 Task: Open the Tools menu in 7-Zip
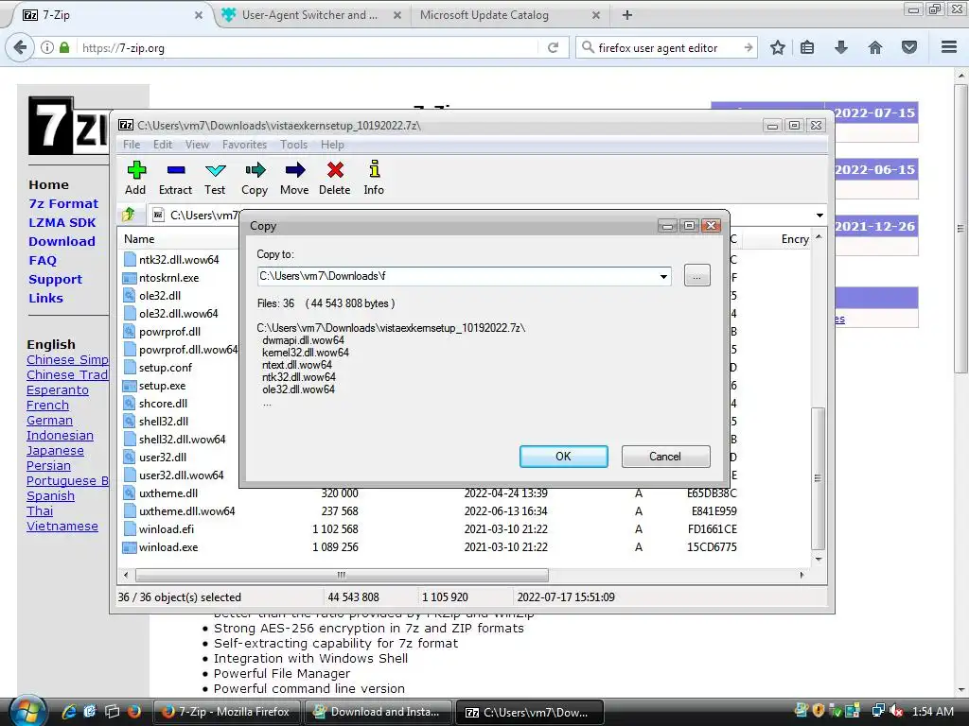tap(293, 145)
